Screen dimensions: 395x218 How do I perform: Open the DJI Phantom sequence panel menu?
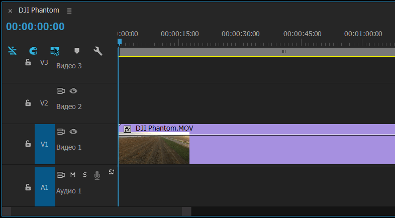click(69, 11)
